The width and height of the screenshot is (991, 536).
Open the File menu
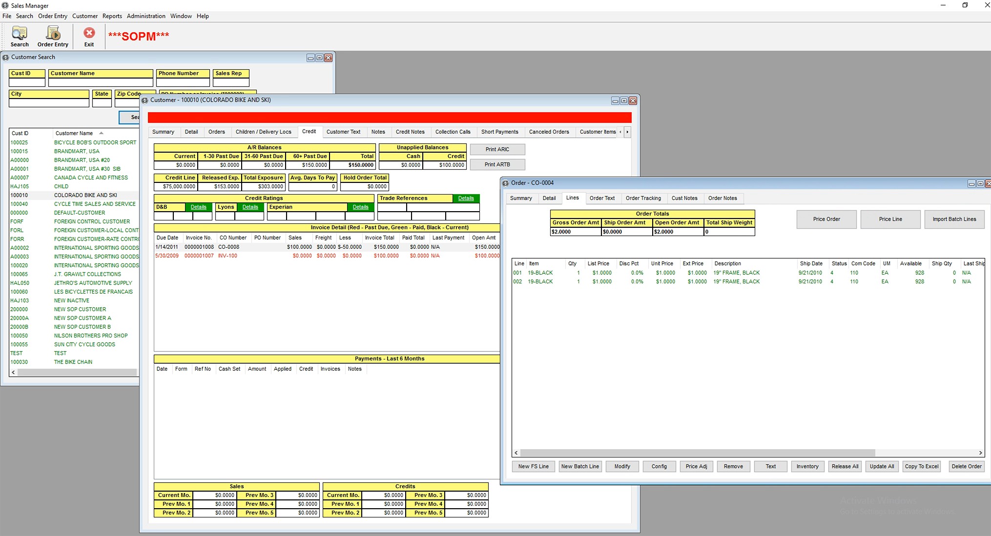7,16
